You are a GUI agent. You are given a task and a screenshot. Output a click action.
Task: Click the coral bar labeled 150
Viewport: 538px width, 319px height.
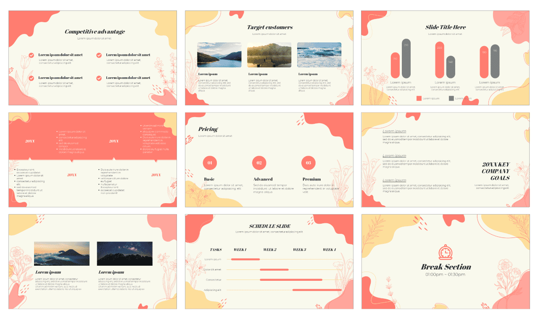point(395,65)
